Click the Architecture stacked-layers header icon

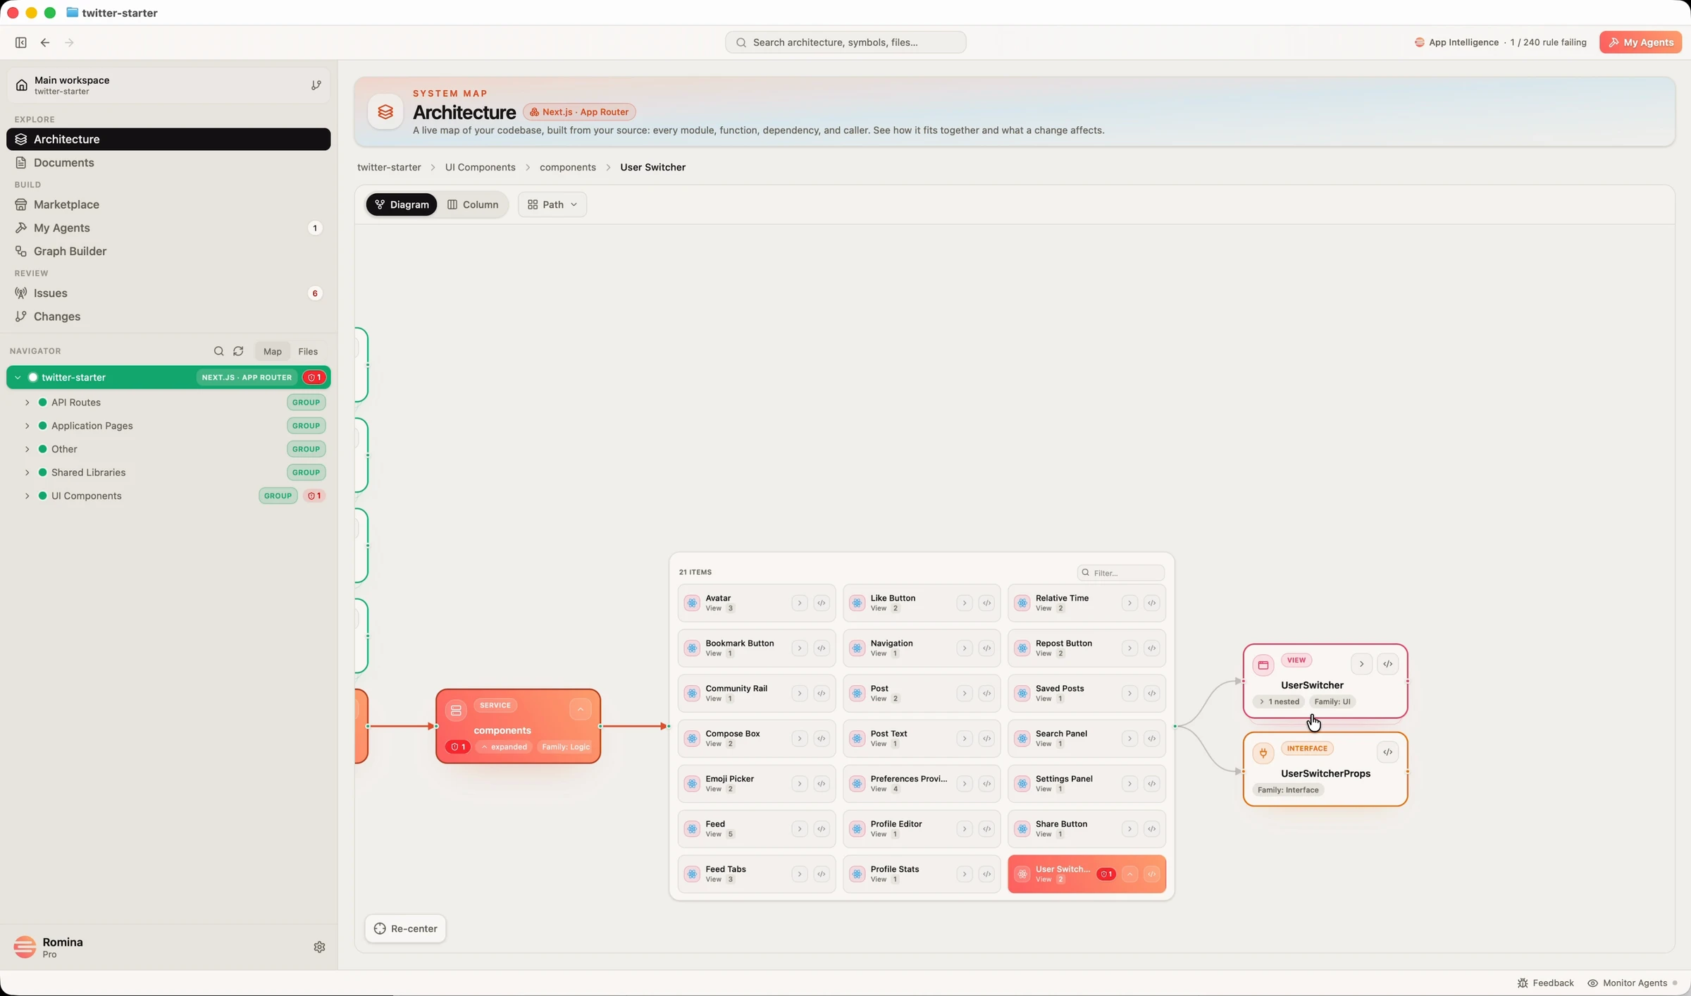385,111
